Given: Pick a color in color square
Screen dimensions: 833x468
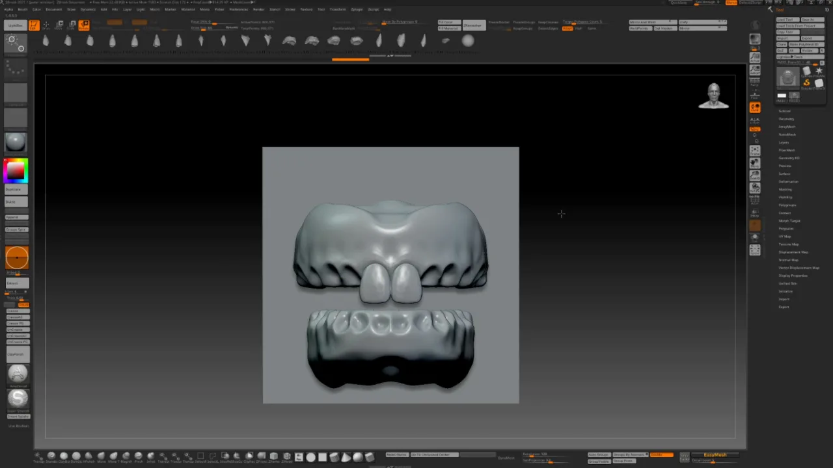Looking at the screenshot, I should pos(16,170).
